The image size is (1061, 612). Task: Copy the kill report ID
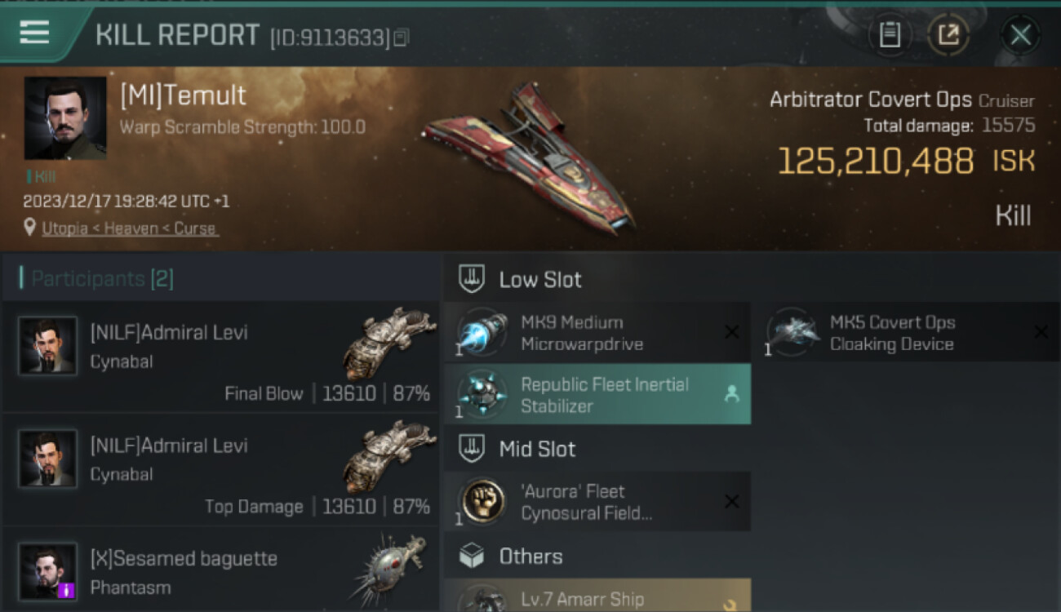click(401, 38)
